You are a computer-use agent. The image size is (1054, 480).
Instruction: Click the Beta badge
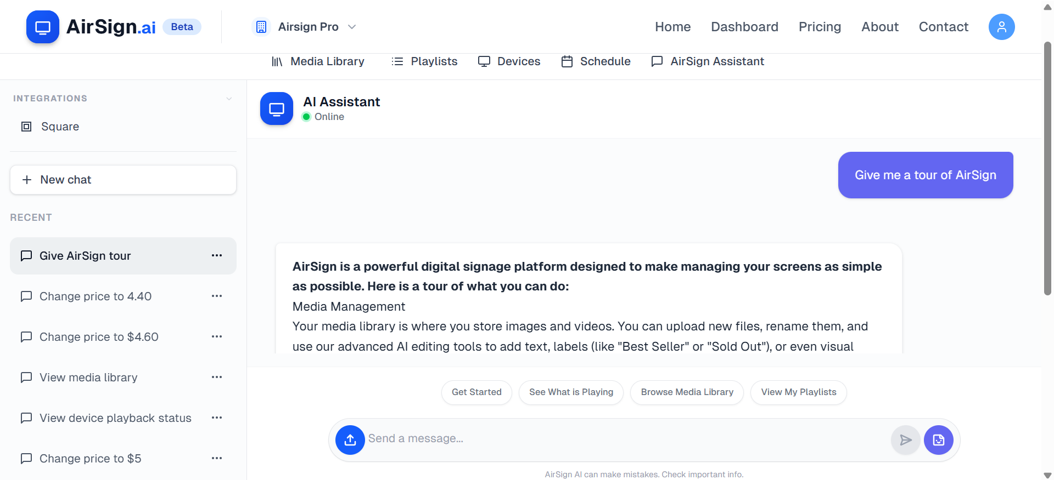click(x=182, y=27)
